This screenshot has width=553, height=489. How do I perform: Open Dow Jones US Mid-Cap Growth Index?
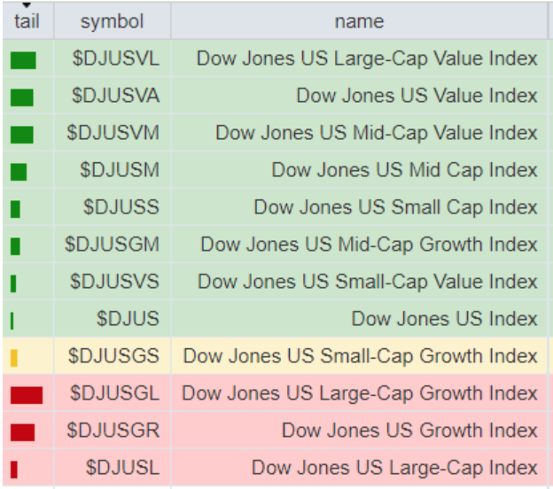click(x=369, y=244)
